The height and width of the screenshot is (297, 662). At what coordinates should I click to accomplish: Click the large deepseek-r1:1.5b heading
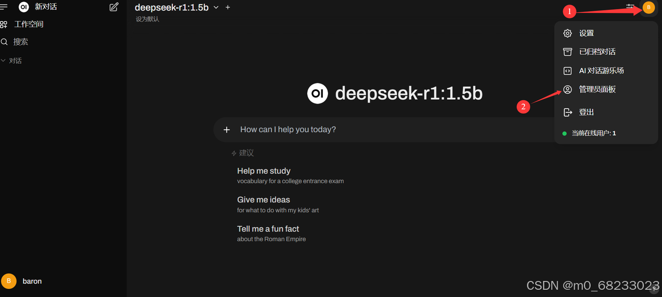click(x=409, y=93)
